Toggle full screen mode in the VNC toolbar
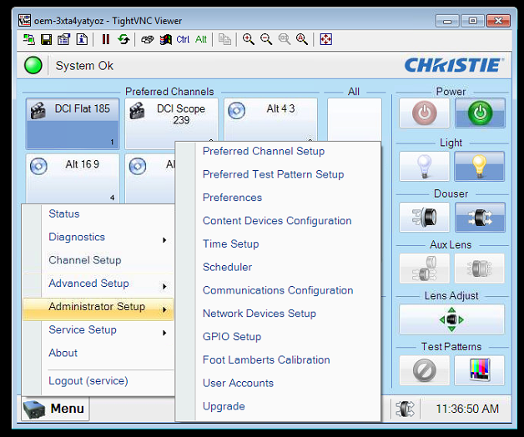The height and width of the screenshot is (437, 524). pyautogui.click(x=325, y=39)
